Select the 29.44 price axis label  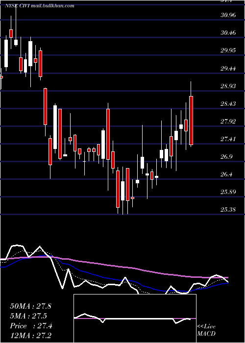click(228, 69)
